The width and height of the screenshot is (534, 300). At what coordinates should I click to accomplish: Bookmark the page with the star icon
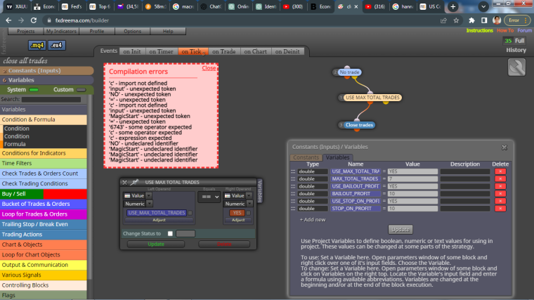point(456,20)
